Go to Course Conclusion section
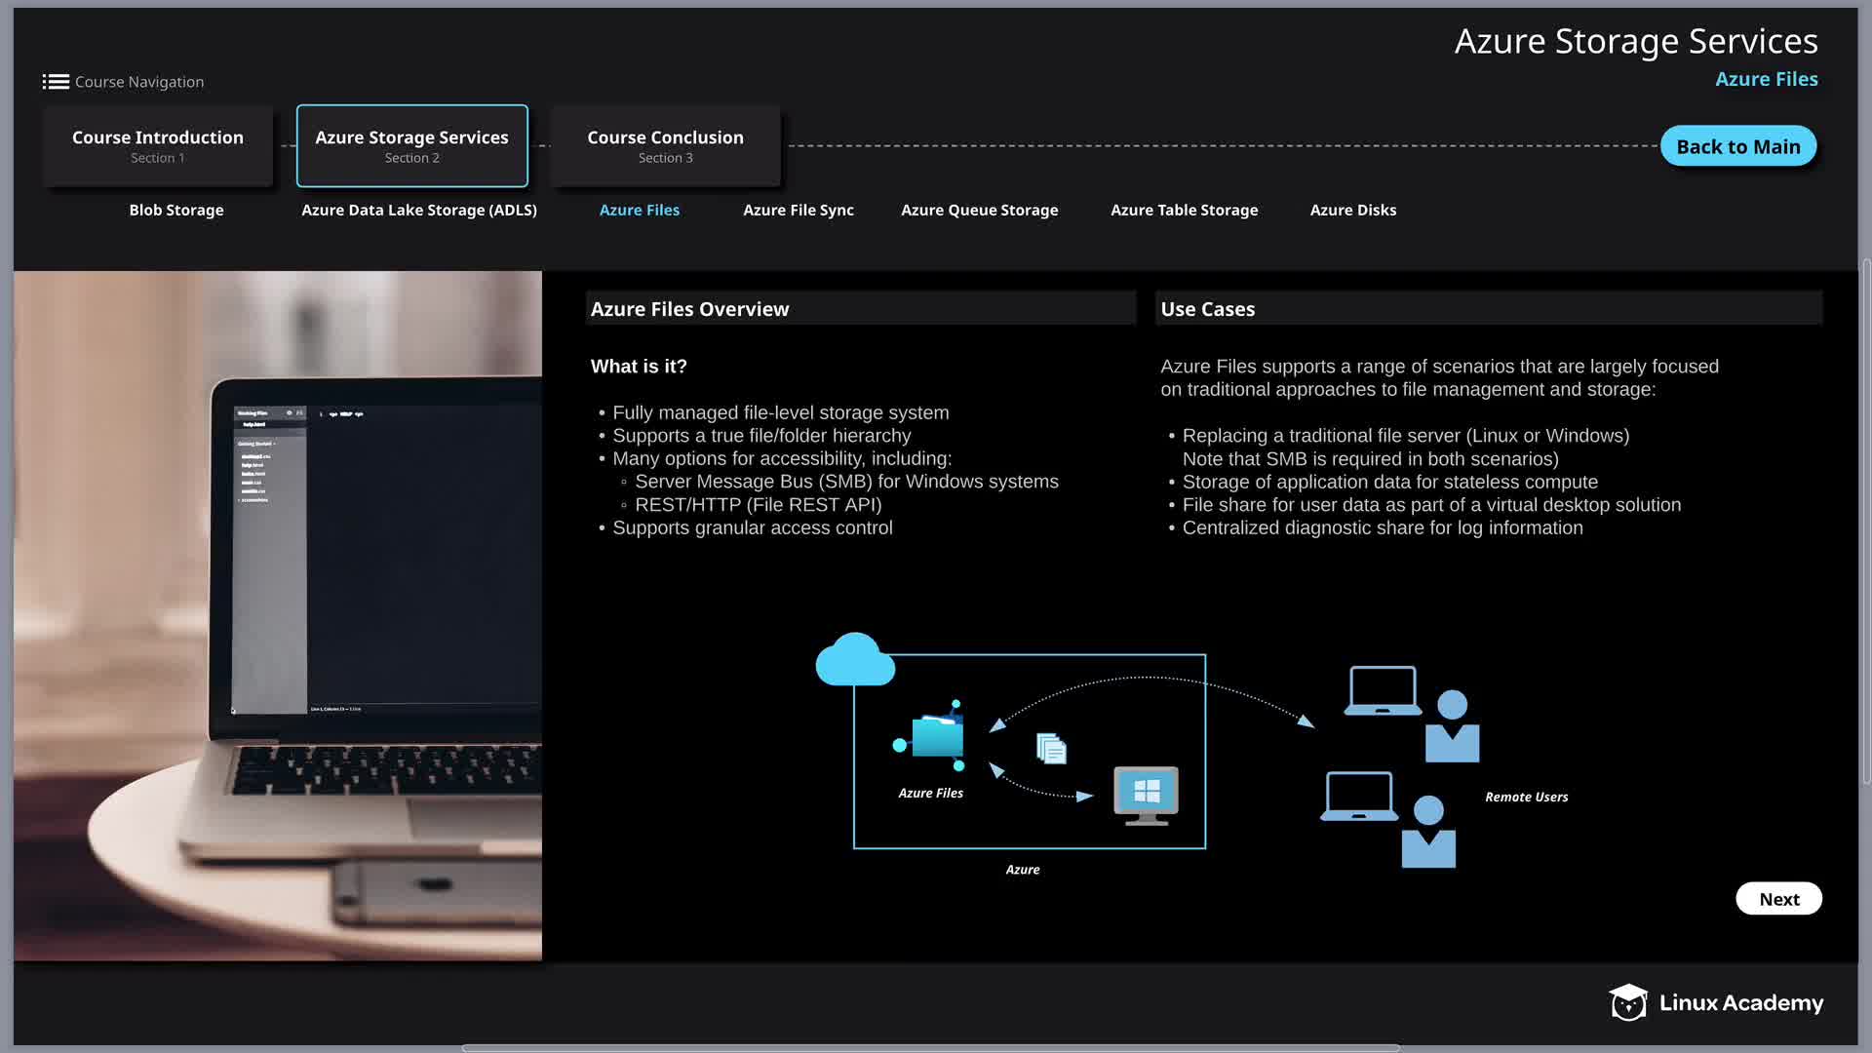 point(665,146)
